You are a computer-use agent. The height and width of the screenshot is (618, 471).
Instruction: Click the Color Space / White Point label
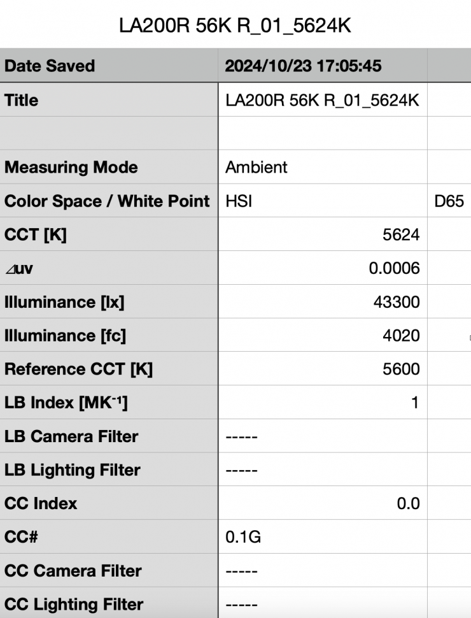tap(107, 201)
